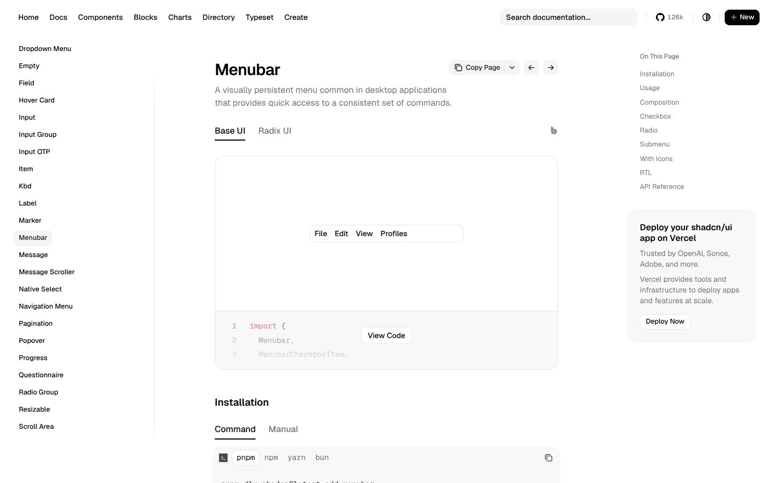This screenshot has width=773, height=483.
Task: Go to next page arrow
Action: click(x=551, y=68)
